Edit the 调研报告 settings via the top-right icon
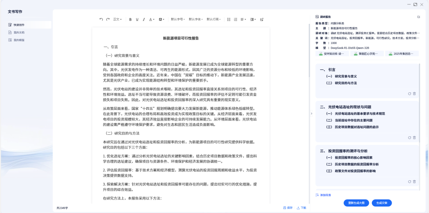This screenshot has height=213, width=429. pos(419,17)
